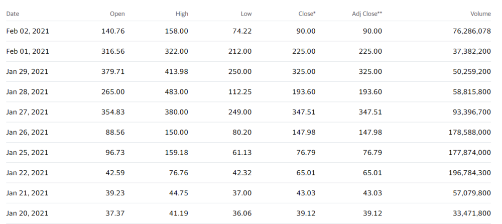Viewport: 502px width, 224px height.
Task: Select the Jan 22, 2021 date cell
Action: click(27, 173)
